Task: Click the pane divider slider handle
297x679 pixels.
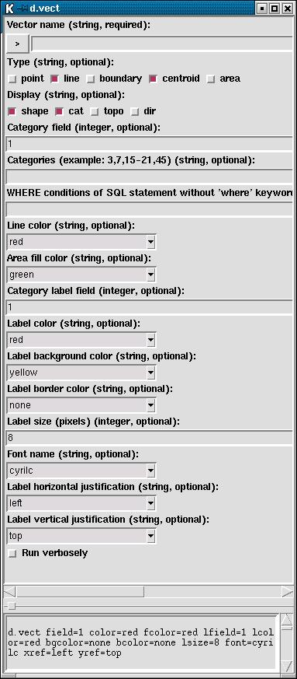Action: (x=12, y=605)
